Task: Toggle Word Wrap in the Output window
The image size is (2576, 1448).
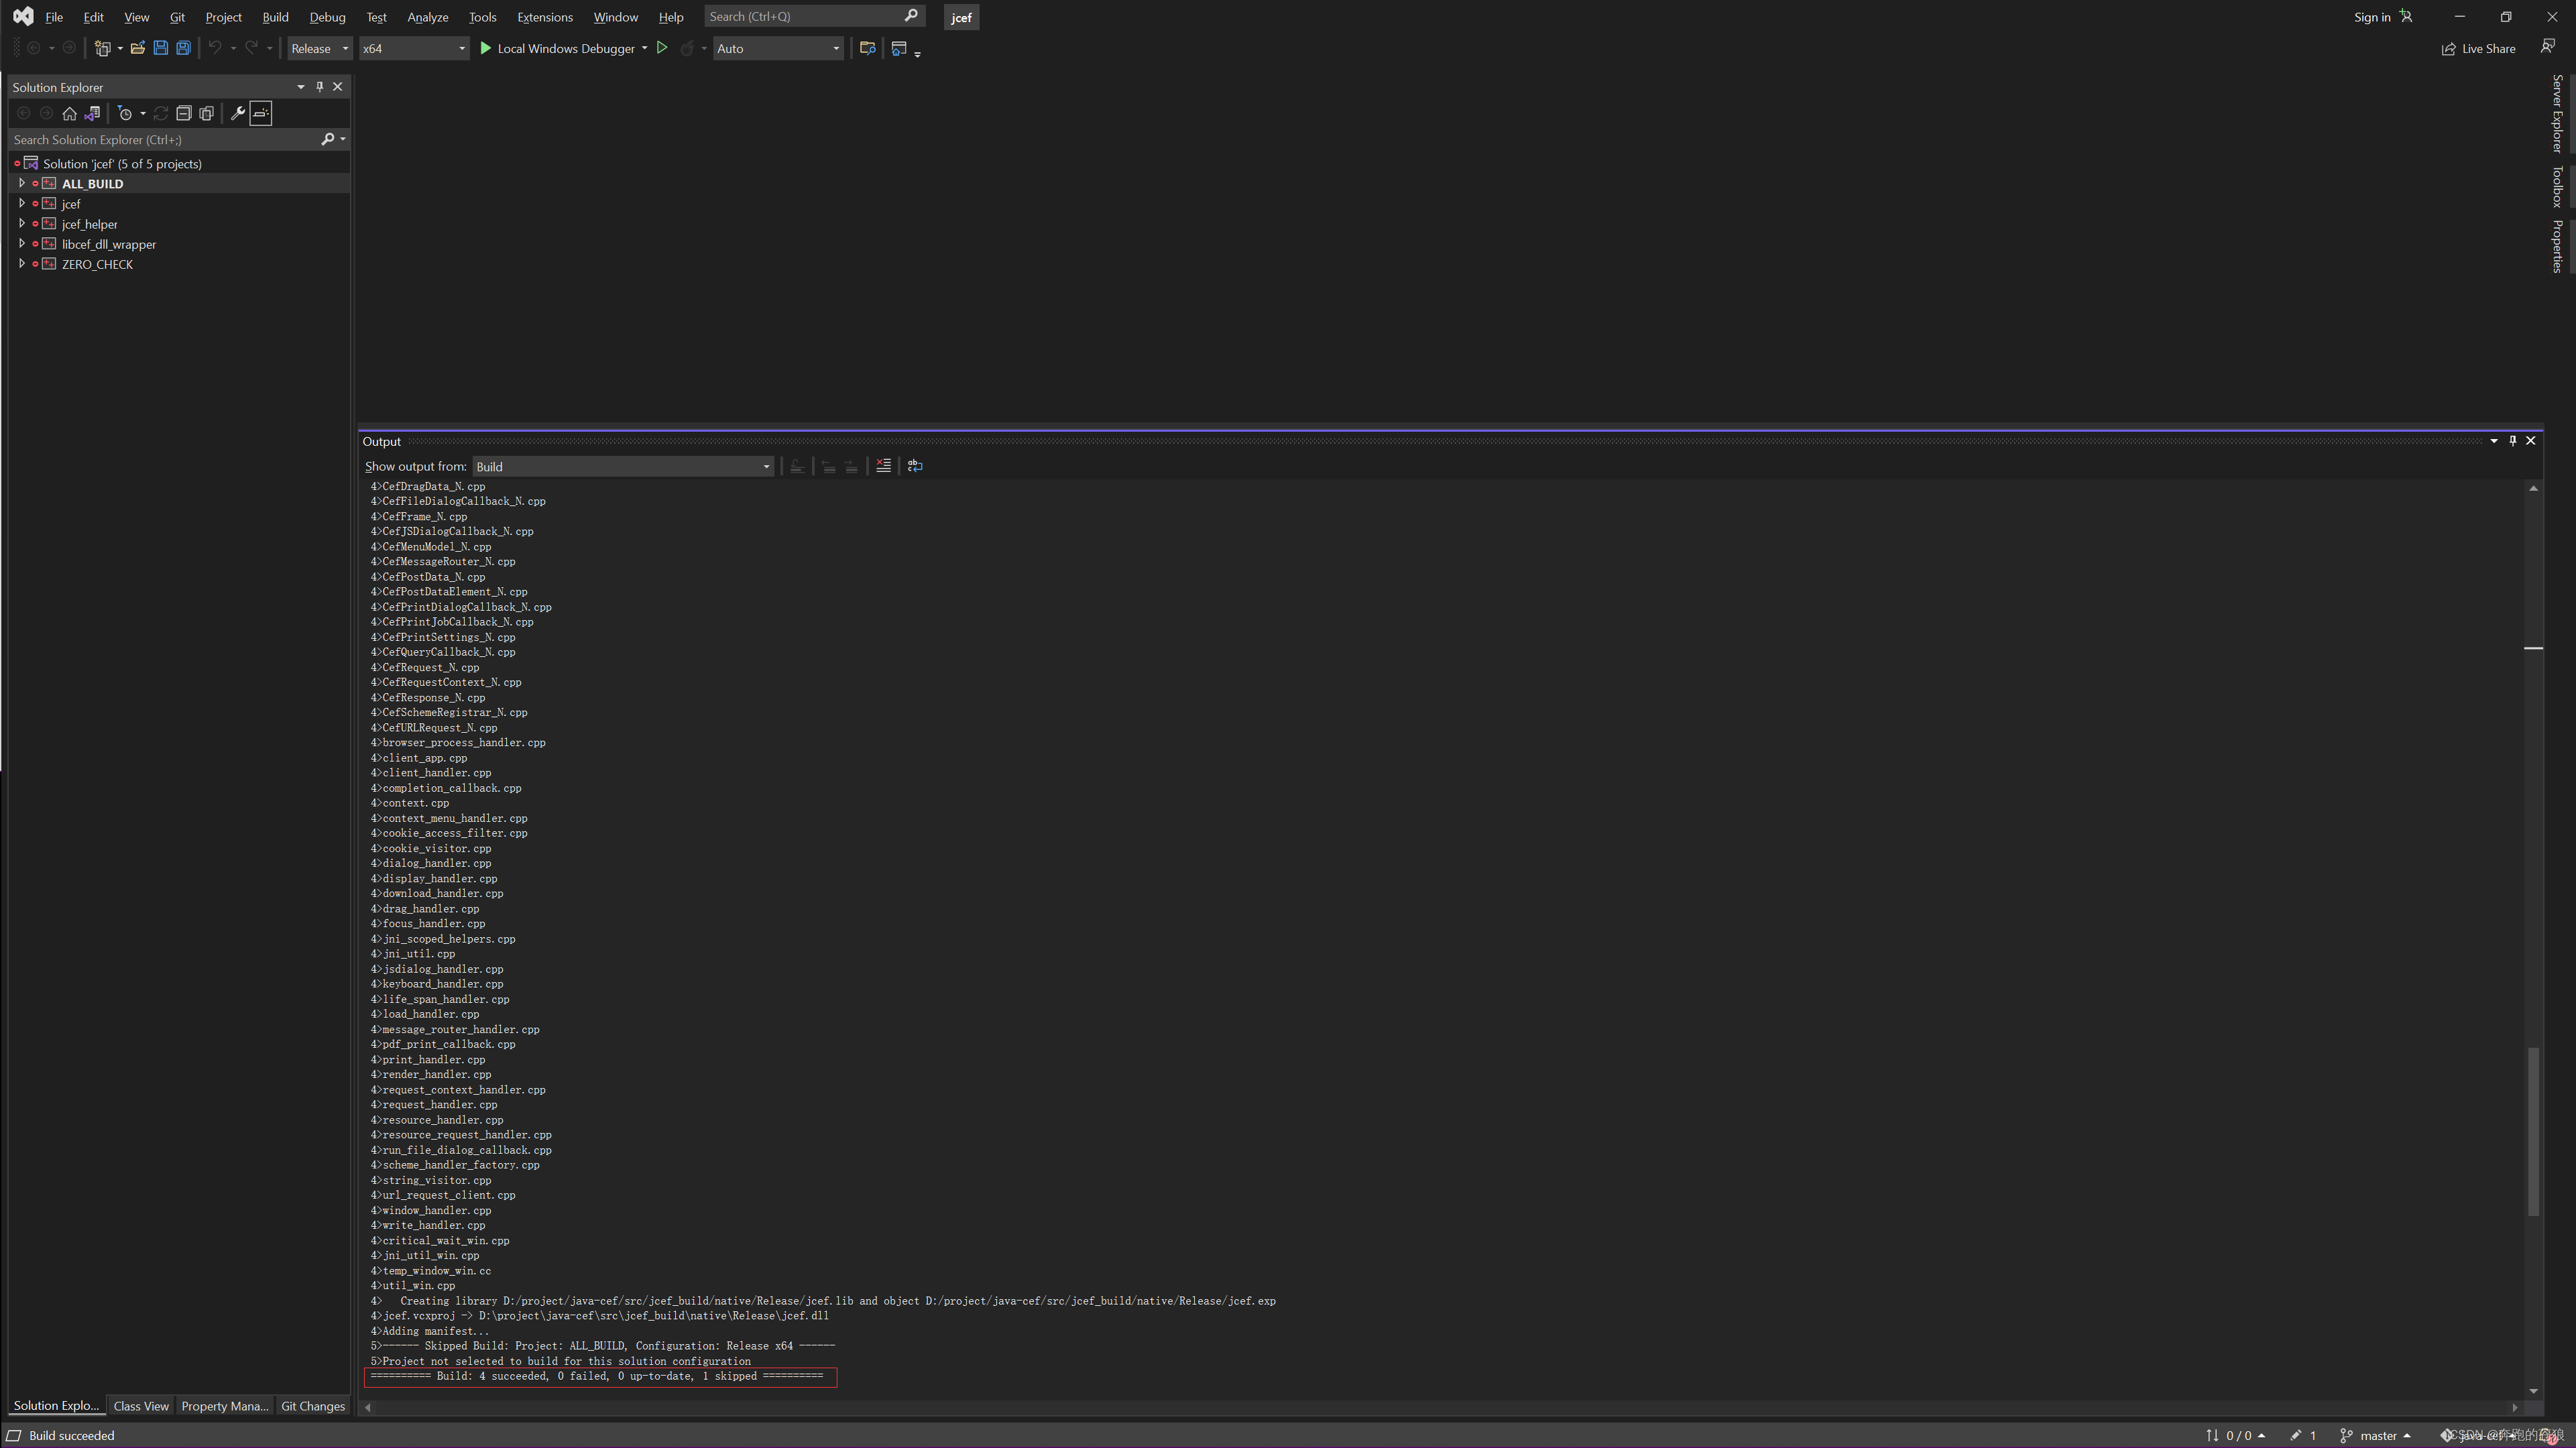Action: pos(915,466)
